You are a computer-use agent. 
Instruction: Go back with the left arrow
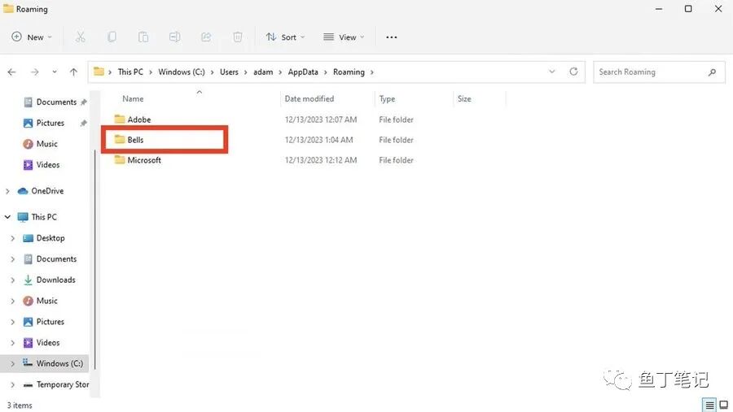tap(11, 72)
